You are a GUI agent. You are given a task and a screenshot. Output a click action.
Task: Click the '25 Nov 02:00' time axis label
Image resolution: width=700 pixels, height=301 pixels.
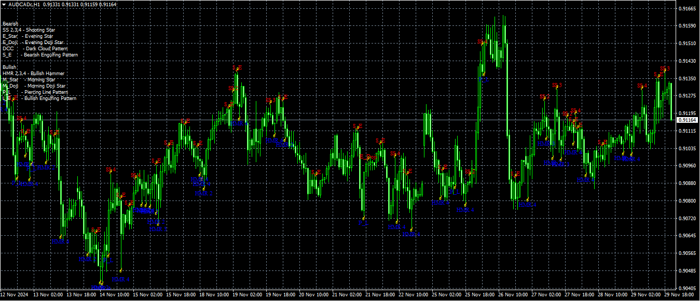coord(447,295)
